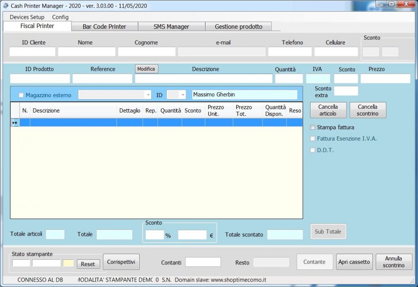Open the Config menu
The width and height of the screenshot is (418, 287).
[60, 17]
